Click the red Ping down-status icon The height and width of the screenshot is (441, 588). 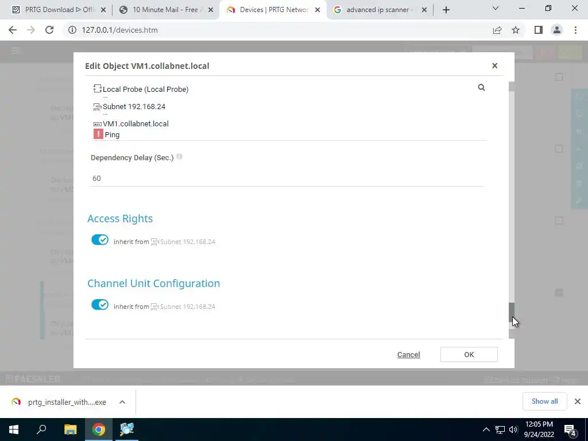coord(98,134)
